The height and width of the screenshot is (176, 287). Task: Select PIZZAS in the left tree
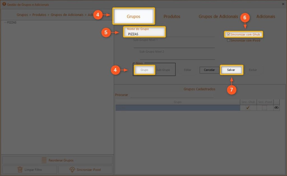tap(11, 23)
